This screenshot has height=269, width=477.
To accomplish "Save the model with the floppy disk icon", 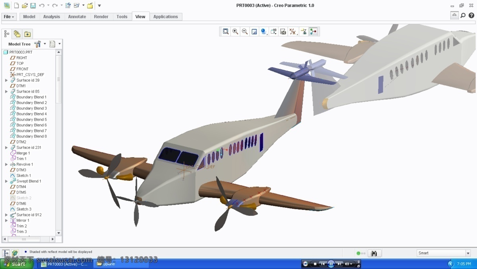I will point(33,6).
